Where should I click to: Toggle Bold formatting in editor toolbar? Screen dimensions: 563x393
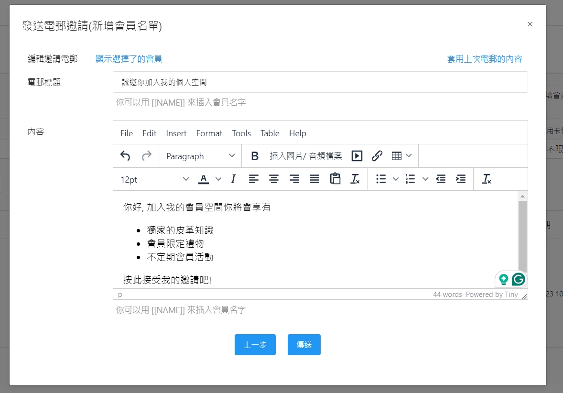pyautogui.click(x=255, y=156)
